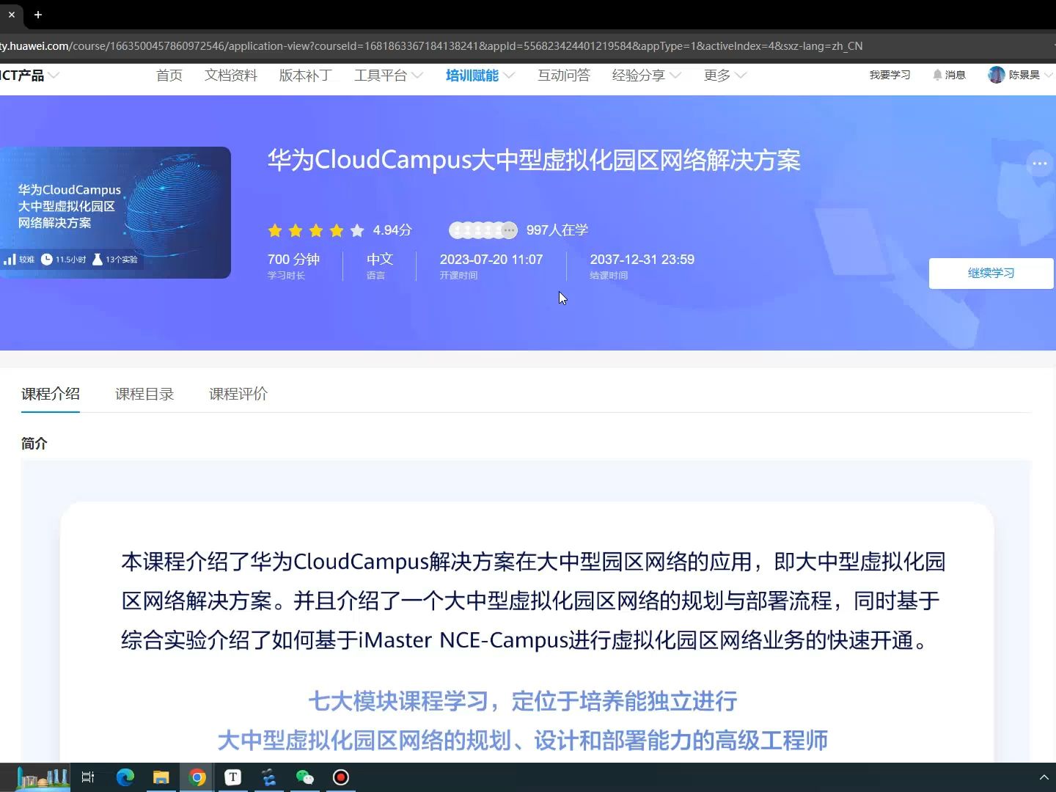Open Microsoft Edge from taskbar
This screenshot has width=1056, height=792.
click(x=125, y=777)
